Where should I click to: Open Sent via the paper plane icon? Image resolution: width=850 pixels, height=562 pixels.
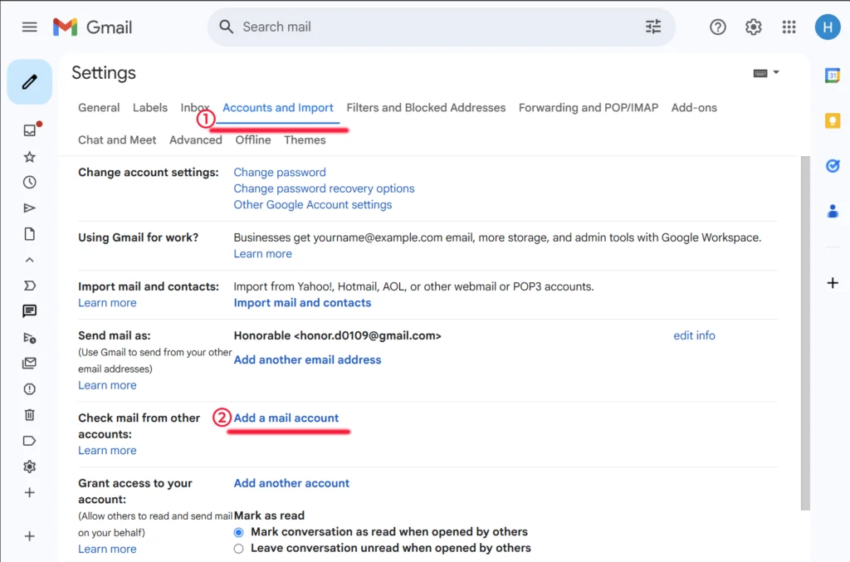(29, 208)
